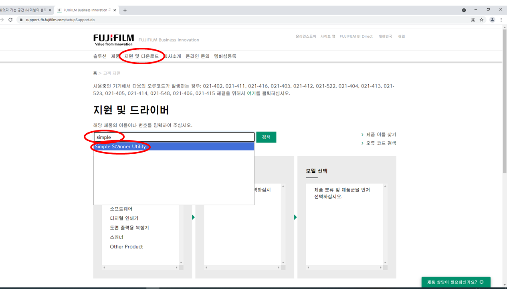Open the 지원 및 다운로드 menu
The width and height of the screenshot is (513, 289).
click(141, 56)
